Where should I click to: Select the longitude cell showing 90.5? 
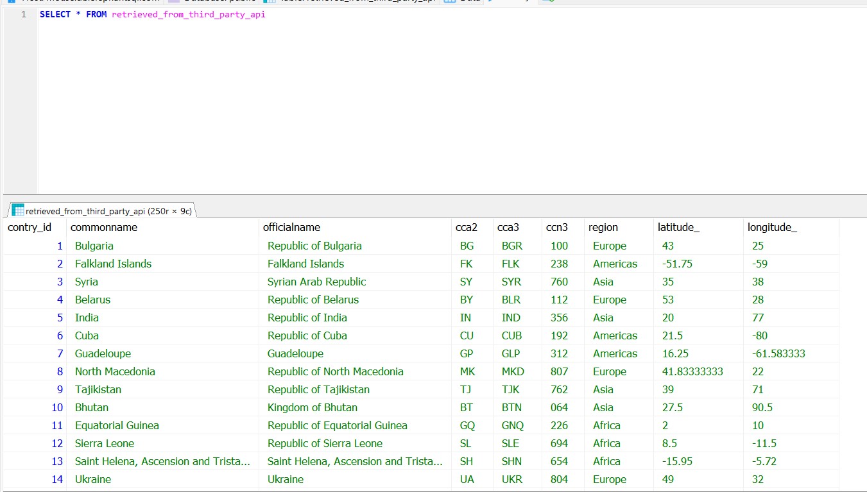[791, 407]
